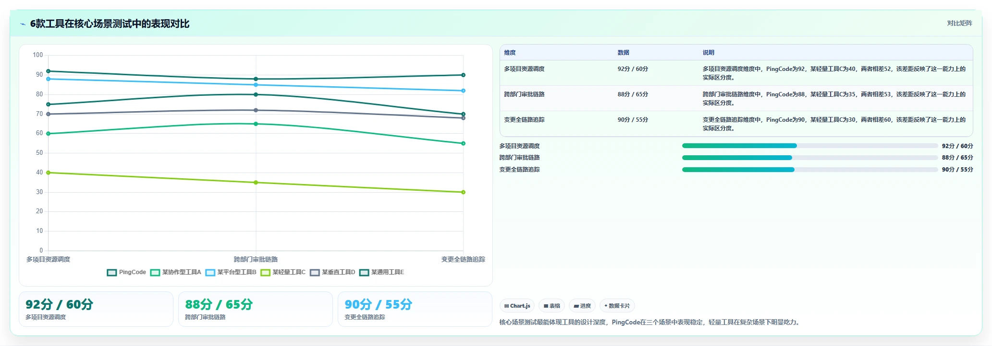
Task: Click the header icon beside the 6款工具 title
Action: 23,24
